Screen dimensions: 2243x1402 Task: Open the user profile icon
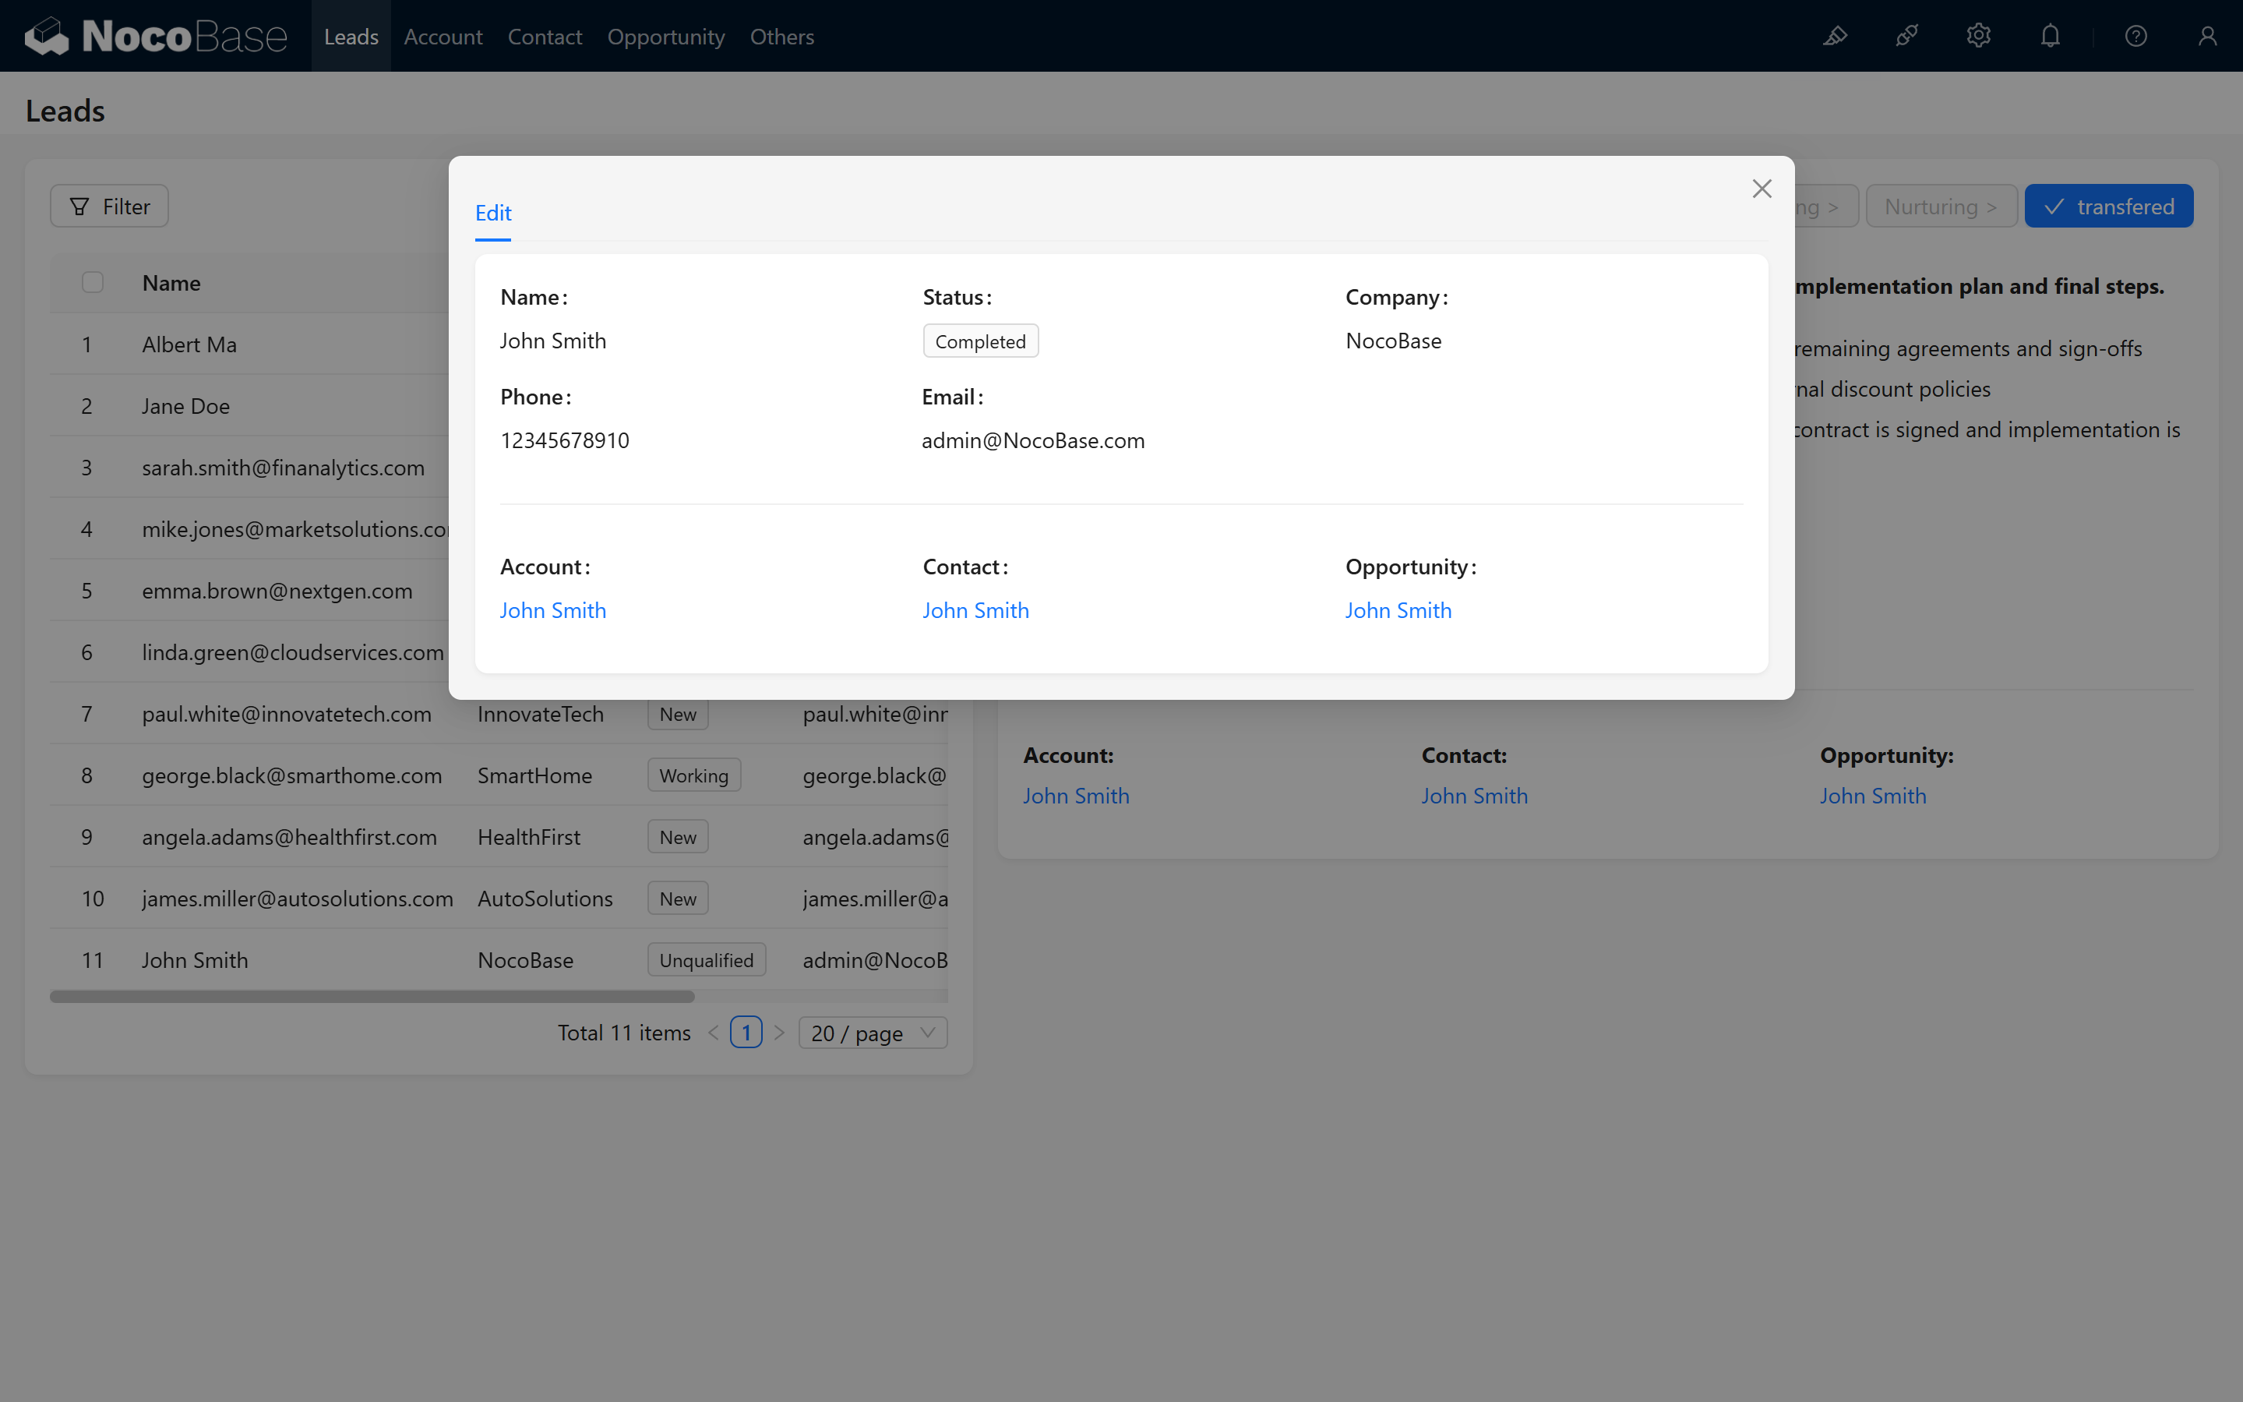[2207, 36]
